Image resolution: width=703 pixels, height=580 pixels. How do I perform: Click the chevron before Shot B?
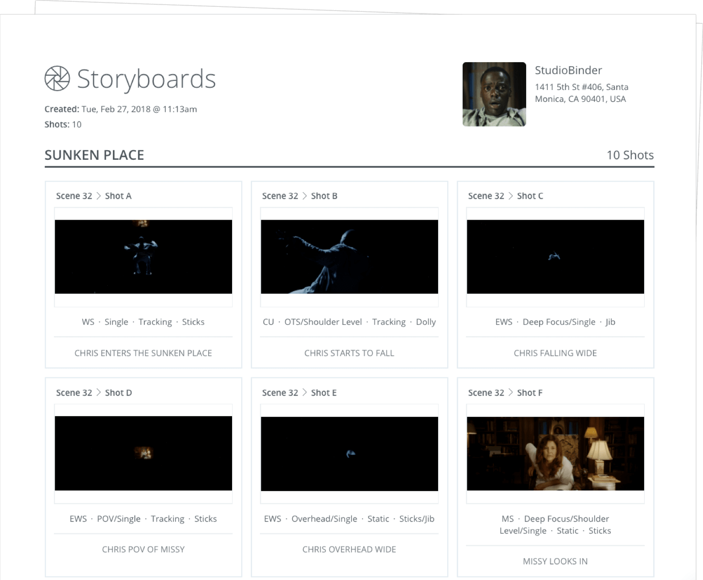coord(304,196)
